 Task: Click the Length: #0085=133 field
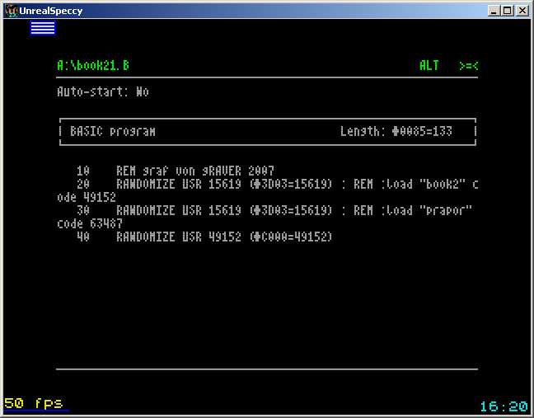[x=396, y=131]
